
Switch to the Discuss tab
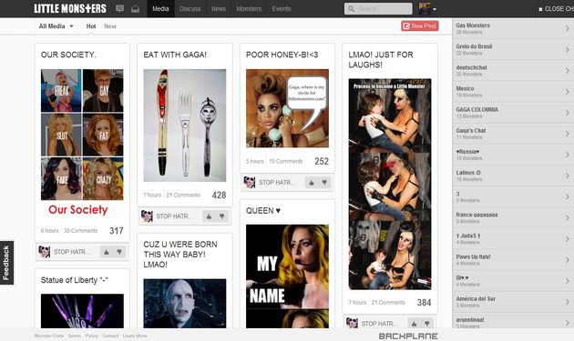pos(190,9)
